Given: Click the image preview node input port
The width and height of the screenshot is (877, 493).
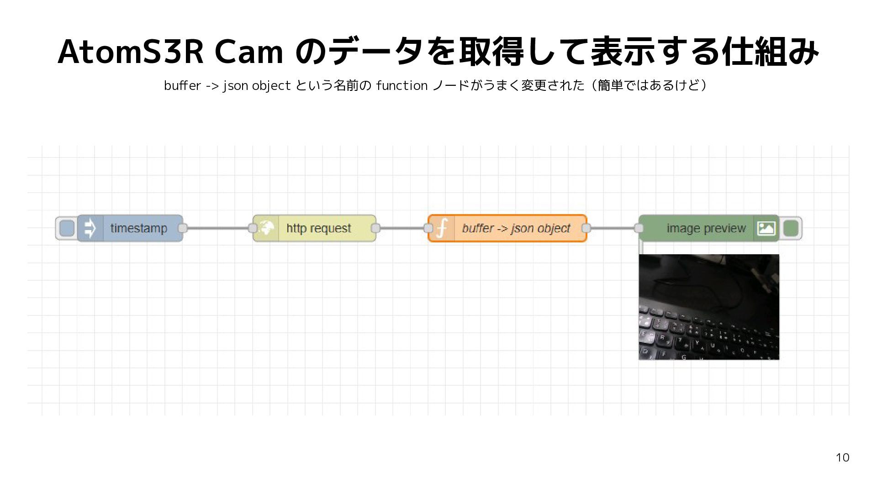Looking at the screenshot, I should tap(639, 228).
